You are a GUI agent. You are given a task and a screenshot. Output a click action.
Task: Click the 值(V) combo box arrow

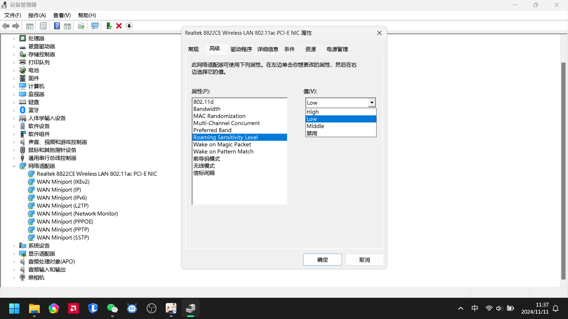click(372, 102)
